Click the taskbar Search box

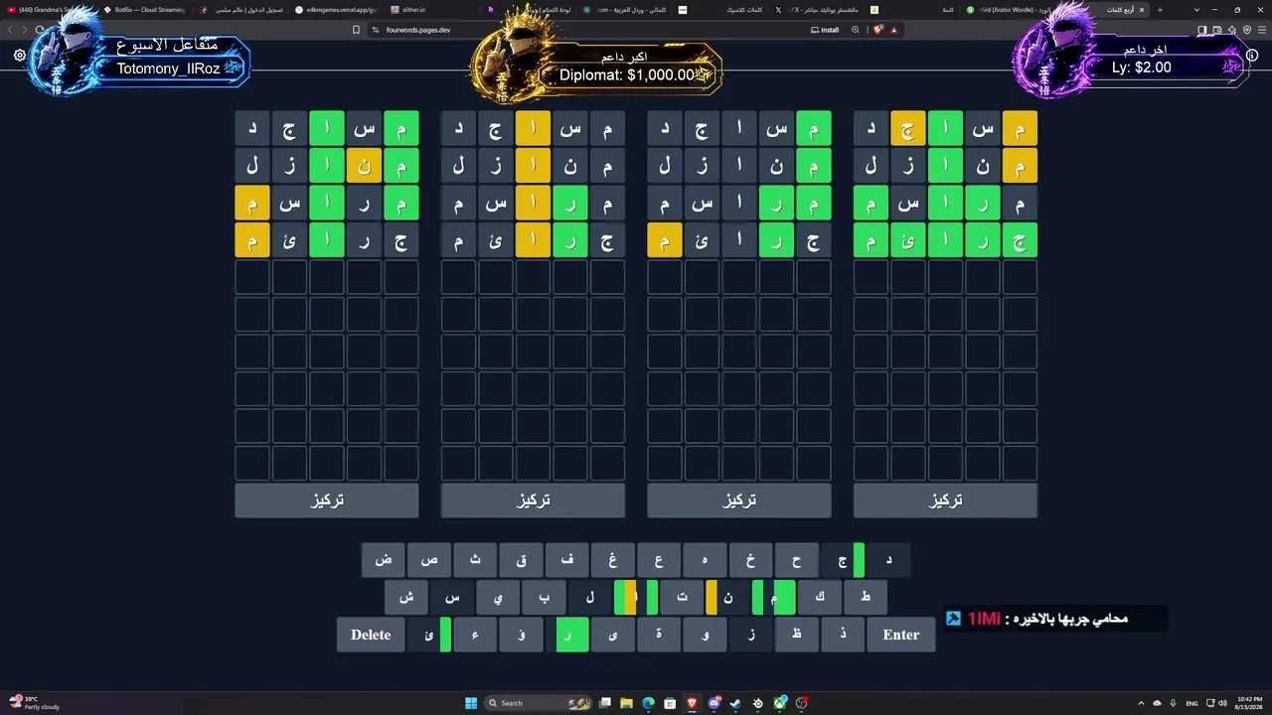pos(537,703)
